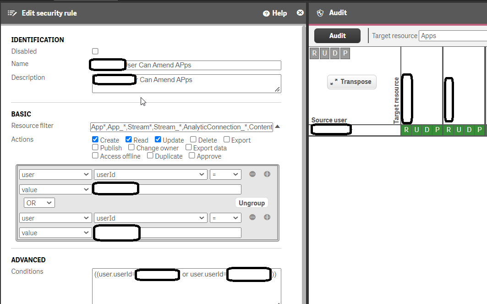Screen dimensions: 487x304
Task: Add a new condition using the plus icon
Action: (x=267, y=174)
